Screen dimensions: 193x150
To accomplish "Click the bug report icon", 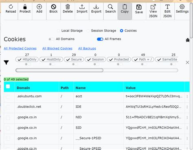I will [x=188, y=40].
